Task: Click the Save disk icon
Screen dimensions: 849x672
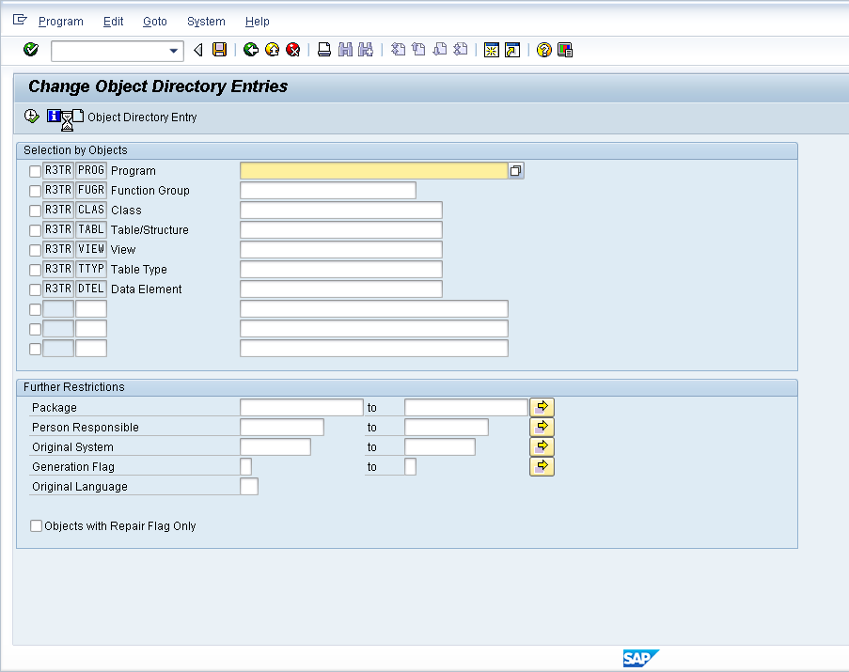Action: (x=219, y=50)
